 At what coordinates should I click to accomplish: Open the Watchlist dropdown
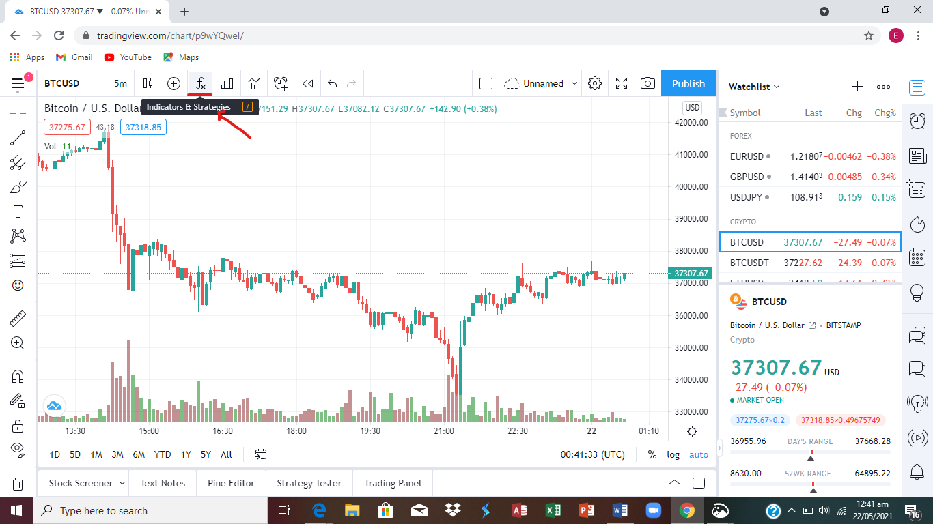[x=754, y=87]
